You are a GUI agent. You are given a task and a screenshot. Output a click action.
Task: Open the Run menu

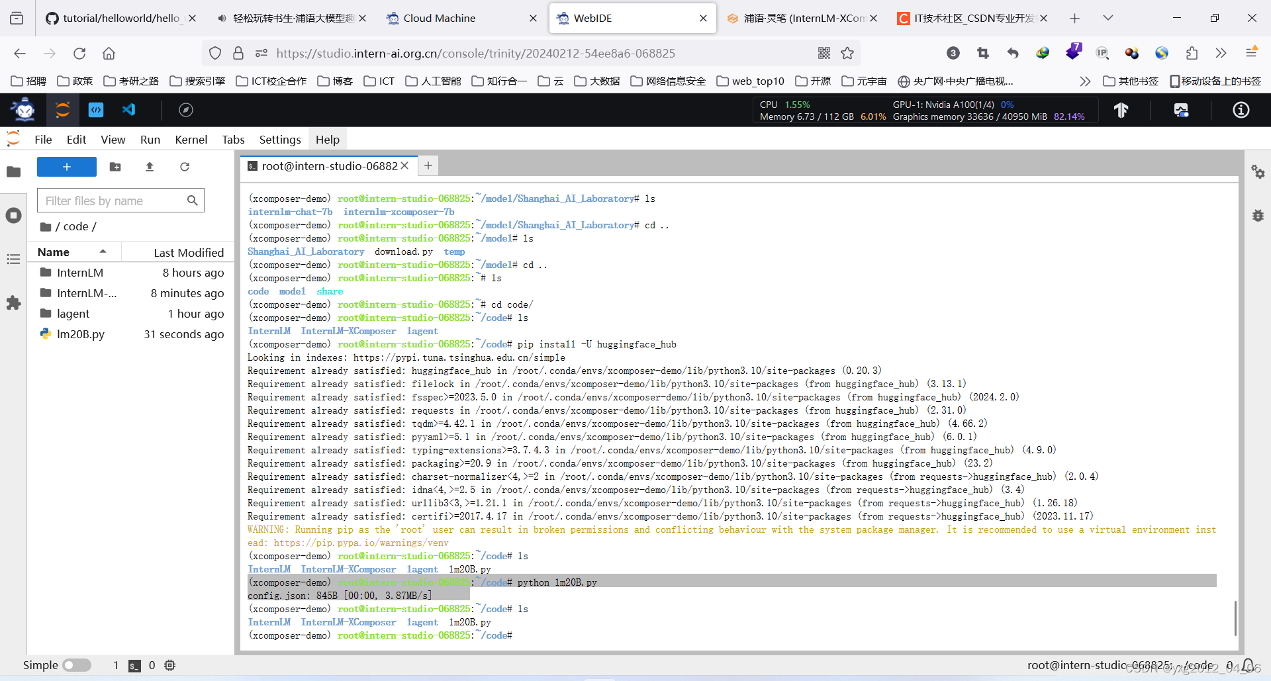click(150, 140)
